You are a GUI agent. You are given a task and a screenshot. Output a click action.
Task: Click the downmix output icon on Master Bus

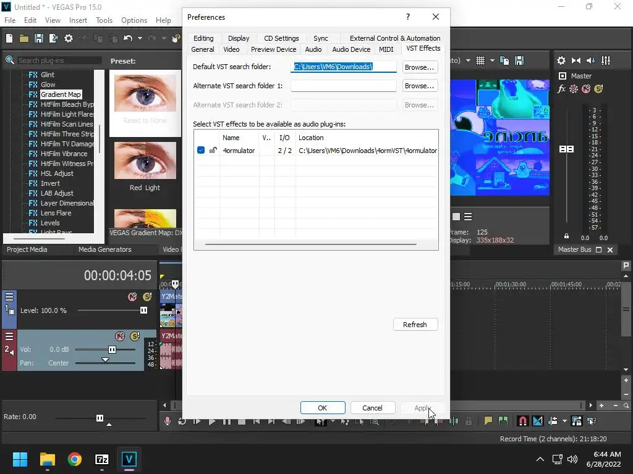576,60
